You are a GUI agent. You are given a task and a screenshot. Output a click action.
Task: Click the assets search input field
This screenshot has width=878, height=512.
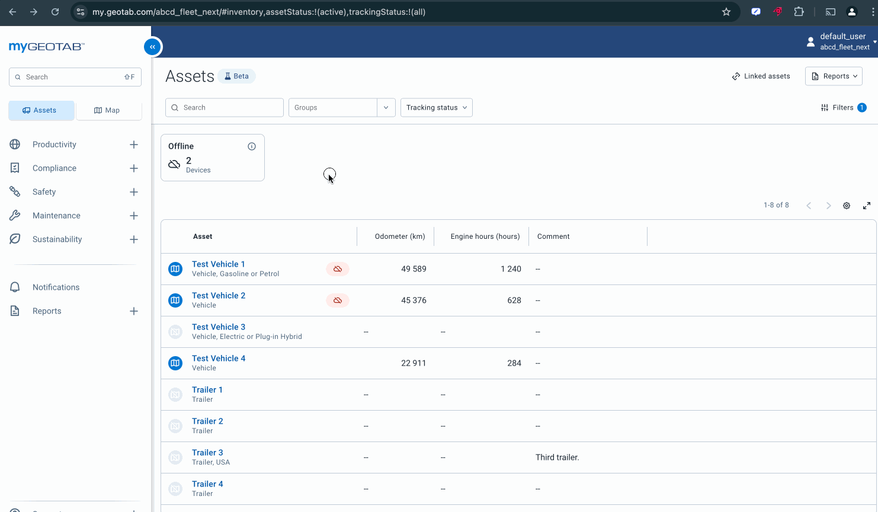[x=224, y=107]
